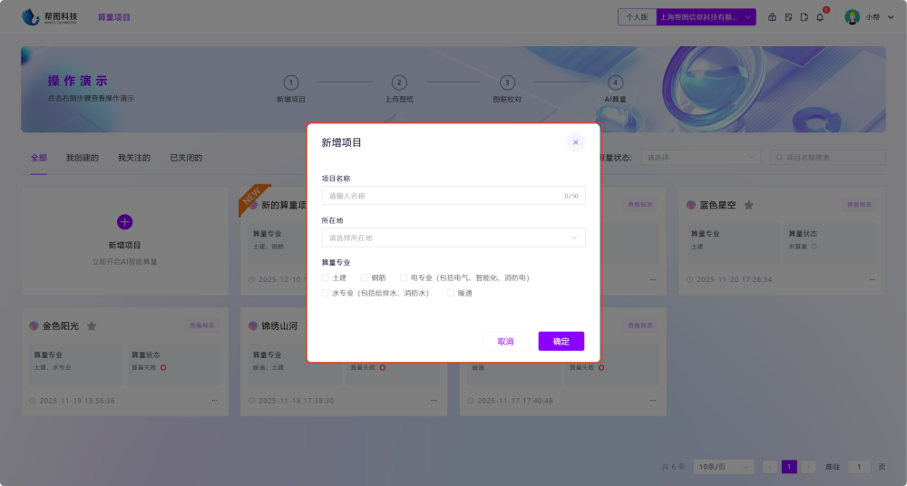The image size is (907, 486).
Task: Close the 新增项目 dialog with the X
Action: (x=575, y=142)
